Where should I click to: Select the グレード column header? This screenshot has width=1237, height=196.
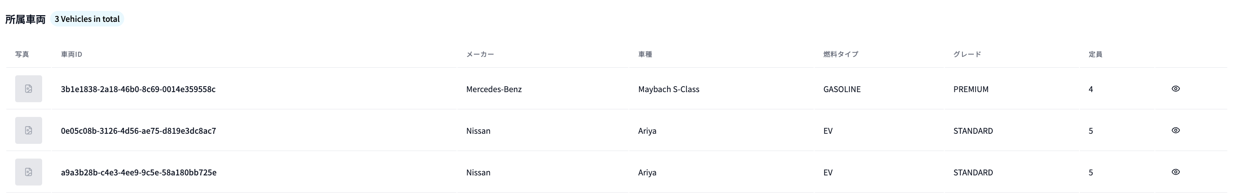pos(967,54)
